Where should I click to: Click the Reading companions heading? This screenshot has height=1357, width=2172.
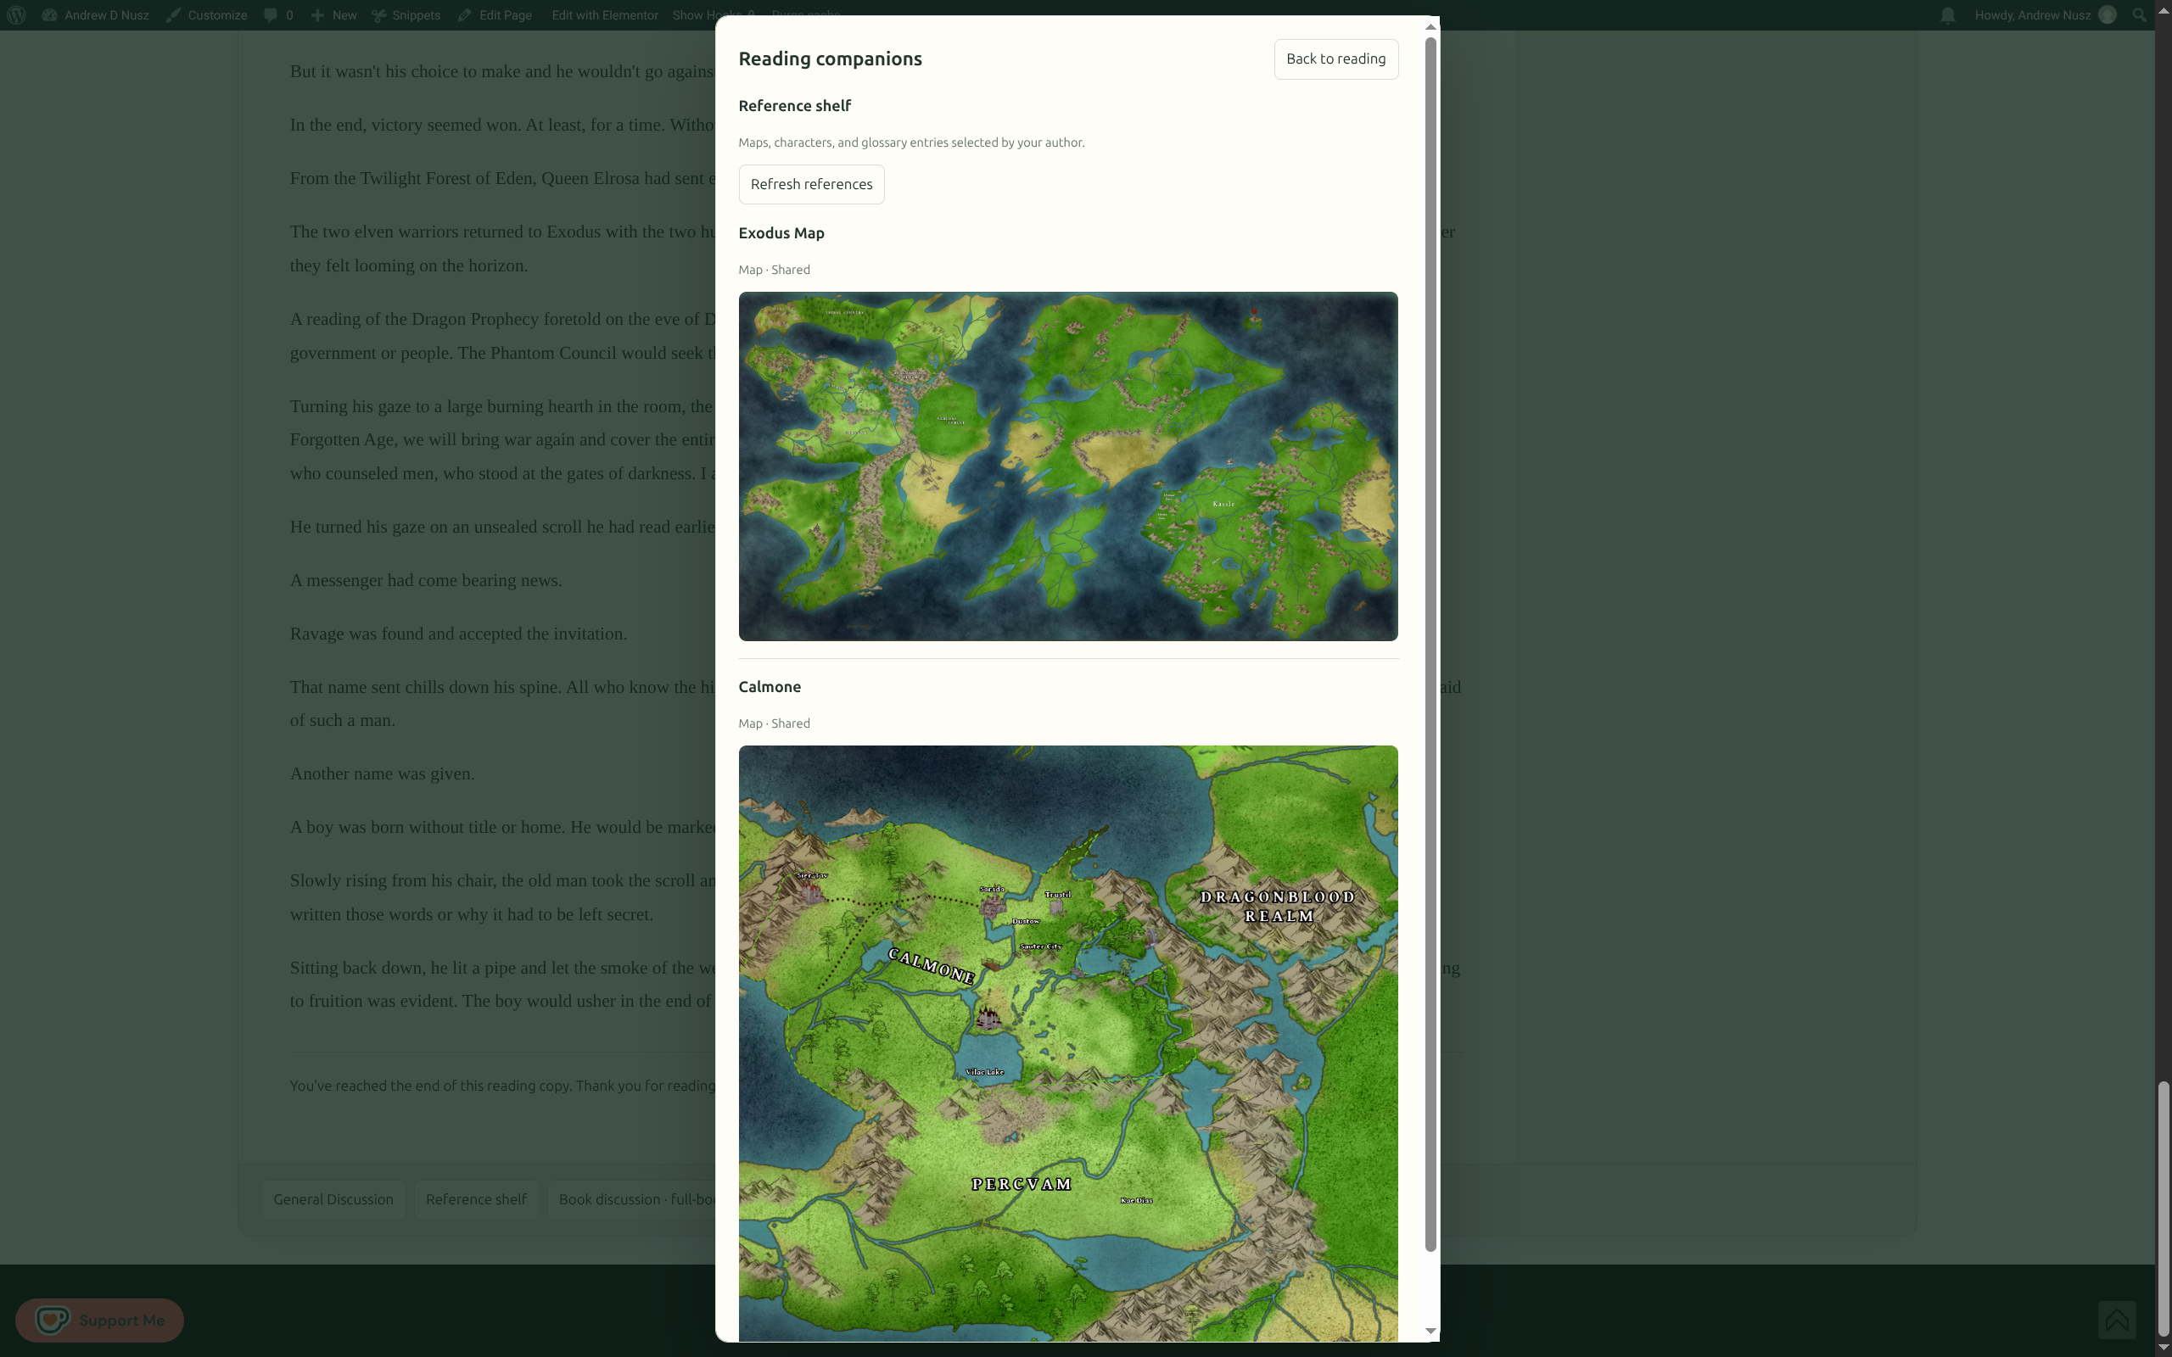click(x=831, y=59)
